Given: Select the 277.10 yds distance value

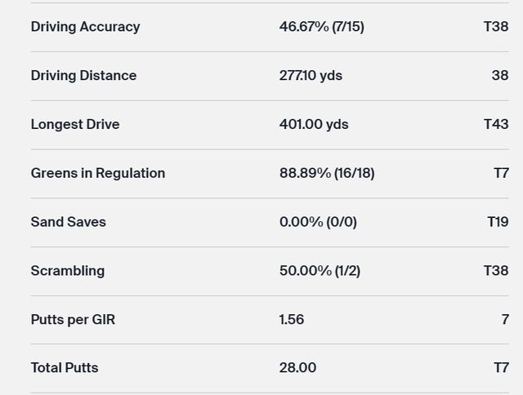Looking at the screenshot, I should click(x=311, y=76).
